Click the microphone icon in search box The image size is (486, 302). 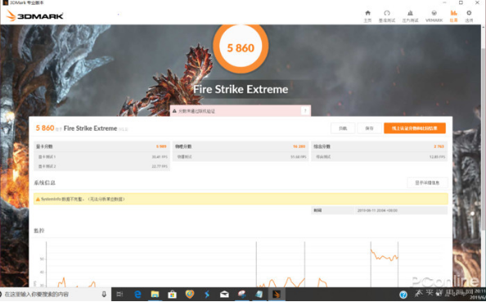[x=104, y=295]
